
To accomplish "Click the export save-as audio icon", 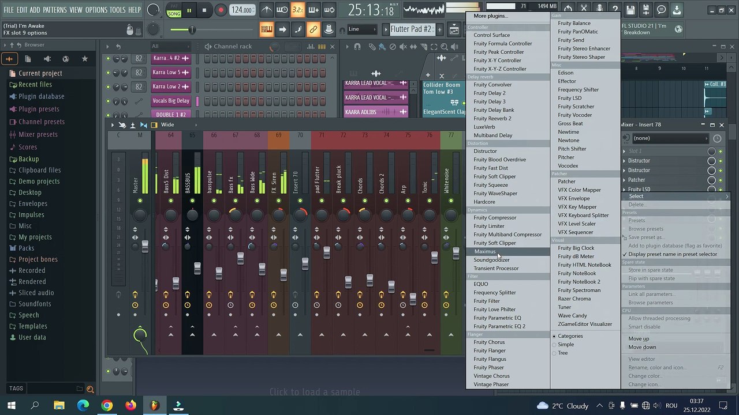I will click(x=646, y=10).
